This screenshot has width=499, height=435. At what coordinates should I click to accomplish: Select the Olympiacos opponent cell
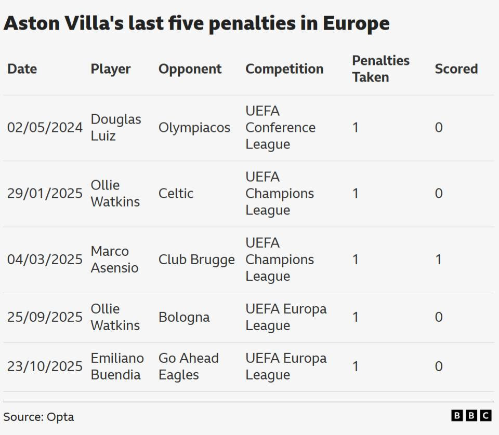194,128
